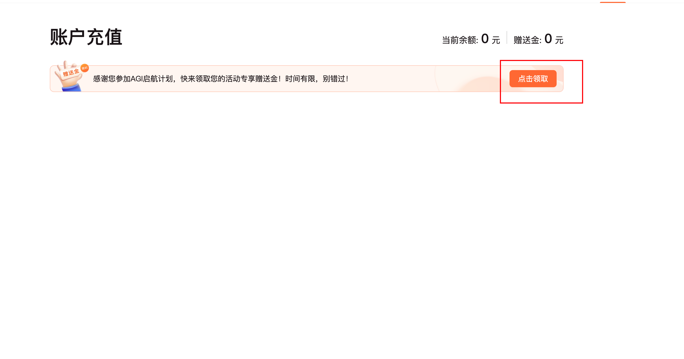Click the empty banner area before the button
Screen dimensions: 684x359
click(428, 79)
